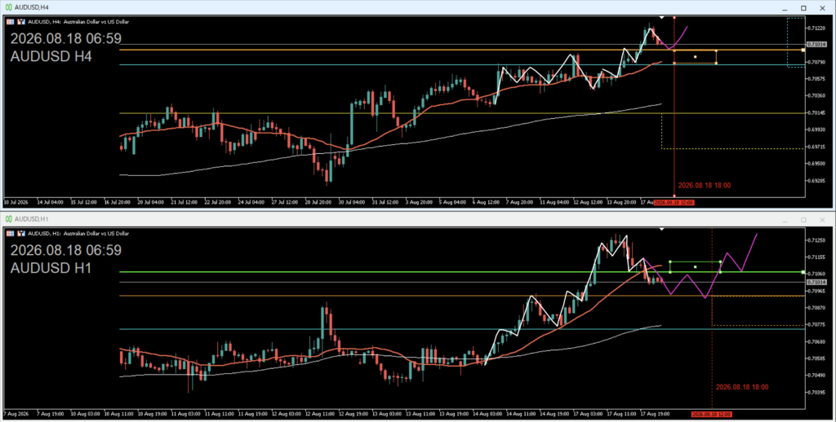The height and width of the screenshot is (422, 836).
Task: Click the AUDUSD,H1 window title icon
Action: pyautogui.click(x=8, y=219)
